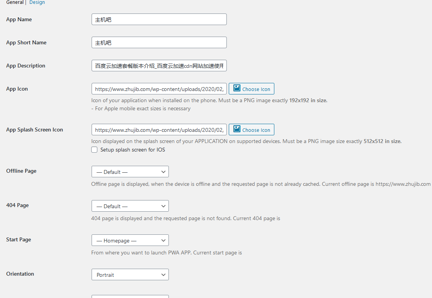
Task: Open the Orientation Portrait dropdown
Action: click(x=130, y=274)
